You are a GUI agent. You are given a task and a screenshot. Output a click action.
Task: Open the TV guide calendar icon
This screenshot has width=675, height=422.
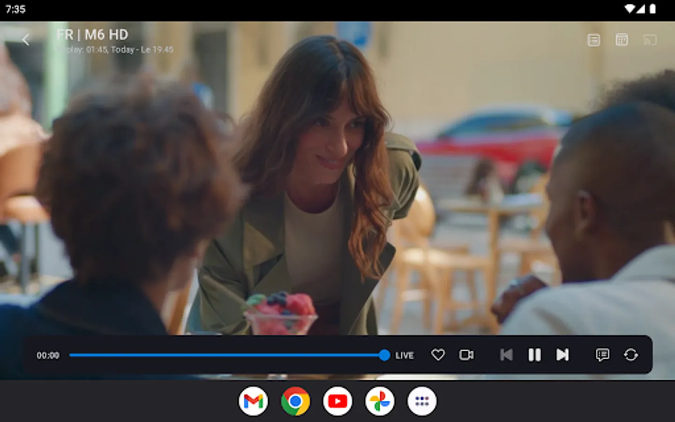tap(622, 40)
